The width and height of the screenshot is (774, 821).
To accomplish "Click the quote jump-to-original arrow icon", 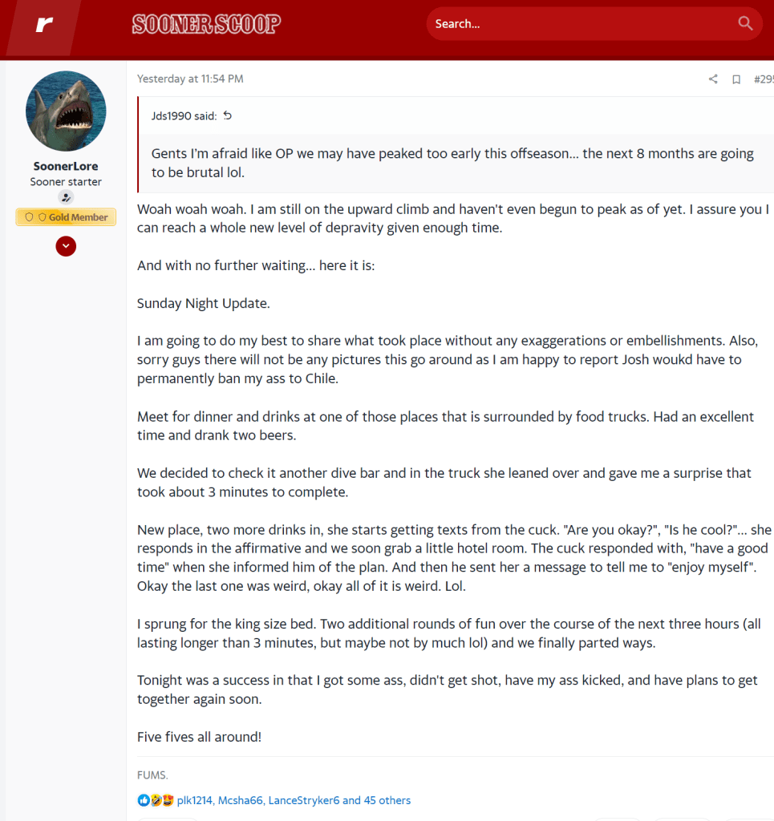I will pyautogui.click(x=228, y=115).
